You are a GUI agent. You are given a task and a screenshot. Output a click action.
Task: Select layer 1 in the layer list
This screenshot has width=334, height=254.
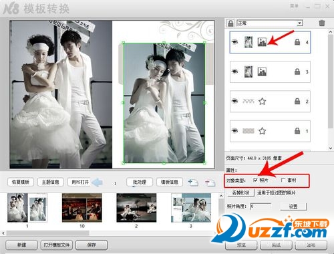coord(270,131)
